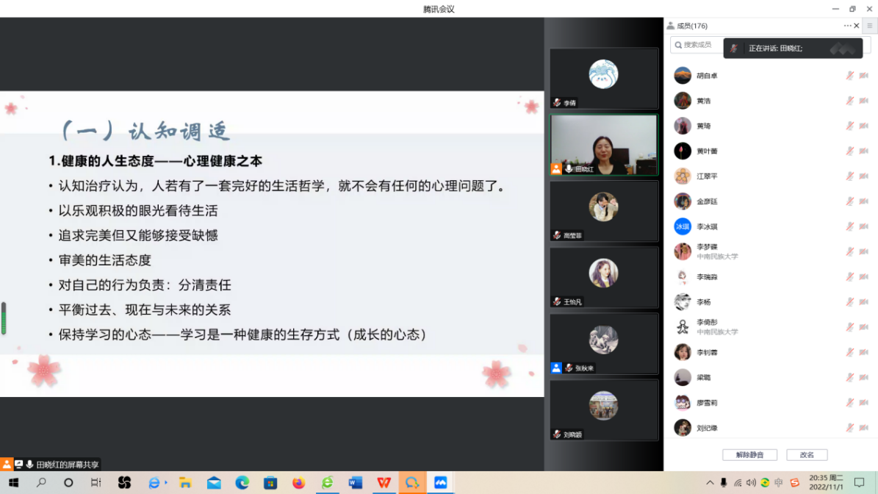This screenshot has width=878, height=494.
Task: Launch Firefox from the taskbar
Action: (298, 483)
